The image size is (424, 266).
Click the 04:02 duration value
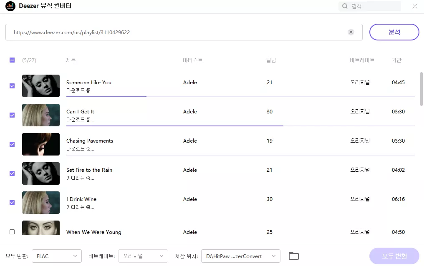pyautogui.click(x=398, y=170)
